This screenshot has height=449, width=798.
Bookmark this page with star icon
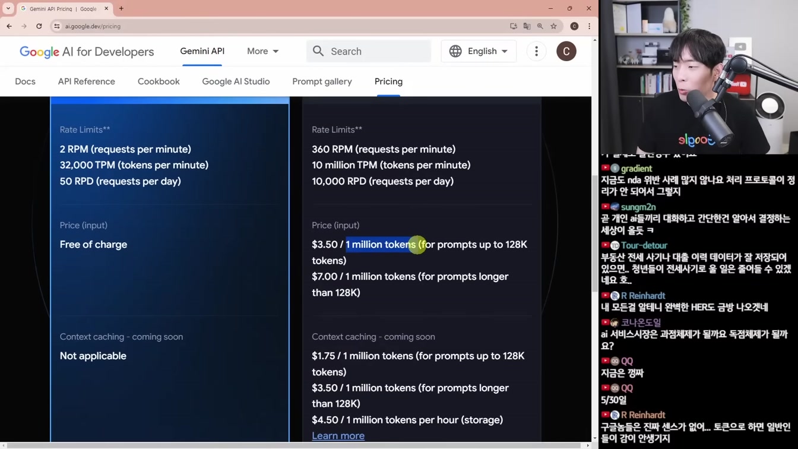click(553, 26)
